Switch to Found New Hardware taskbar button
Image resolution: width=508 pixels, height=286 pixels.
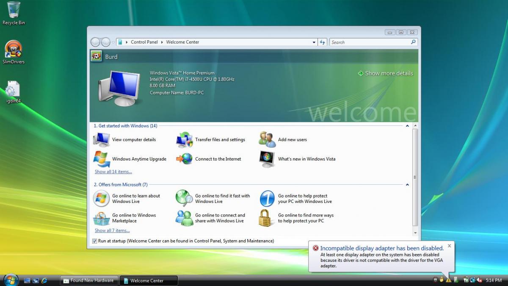coord(89,280)
